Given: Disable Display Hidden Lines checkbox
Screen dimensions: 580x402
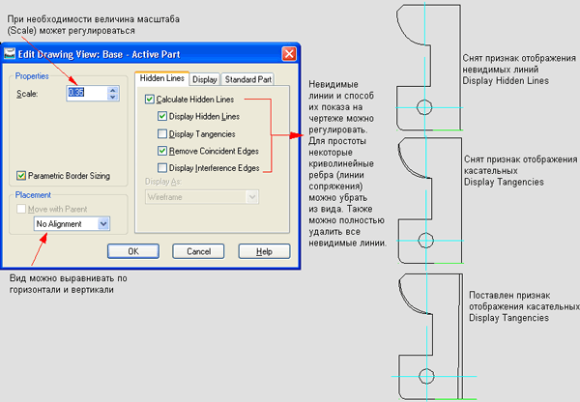Looking at the screenshot, I should pyautogui.click(x=162, y=116).
